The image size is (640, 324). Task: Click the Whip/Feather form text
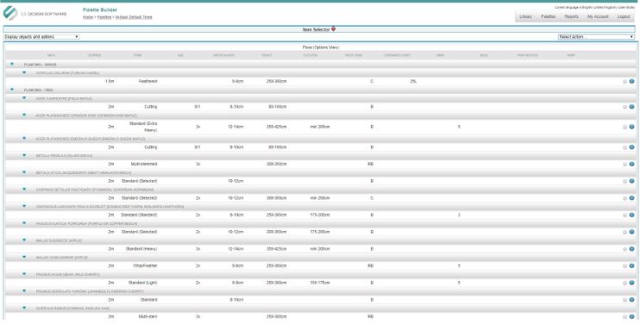pyautogui.click(x=145, y=265)
